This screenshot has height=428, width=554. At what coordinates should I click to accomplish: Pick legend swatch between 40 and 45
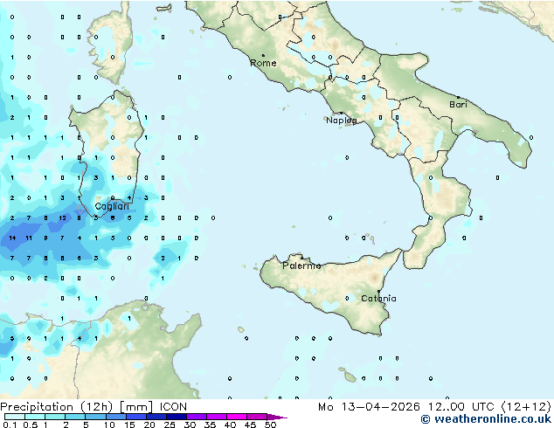point(237,417)
